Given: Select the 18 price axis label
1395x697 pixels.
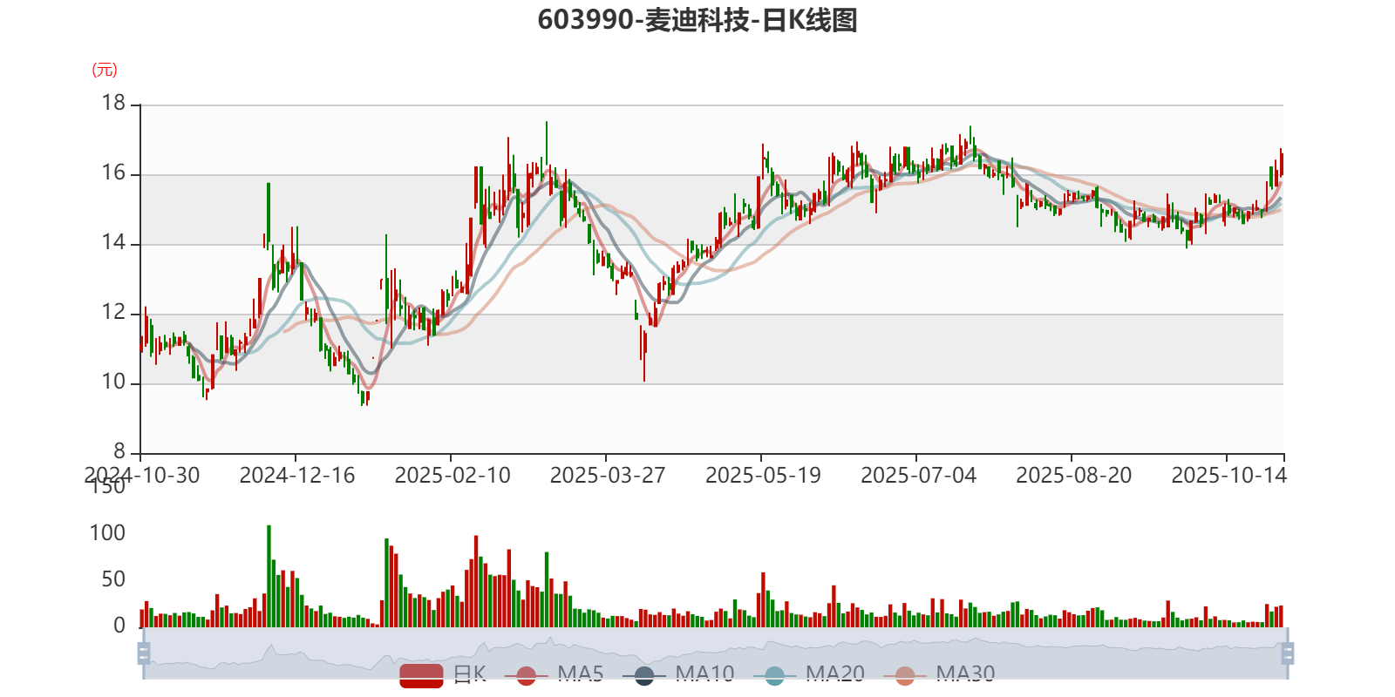Looking at the screenshot, I should (114, 104).
